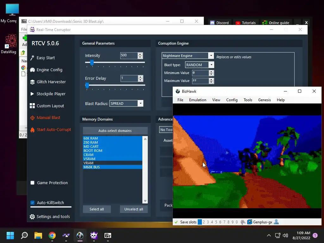324x243 pixels.
Task: Open the Blast Radius SPREAD dropdown
Action: point(140,103)
